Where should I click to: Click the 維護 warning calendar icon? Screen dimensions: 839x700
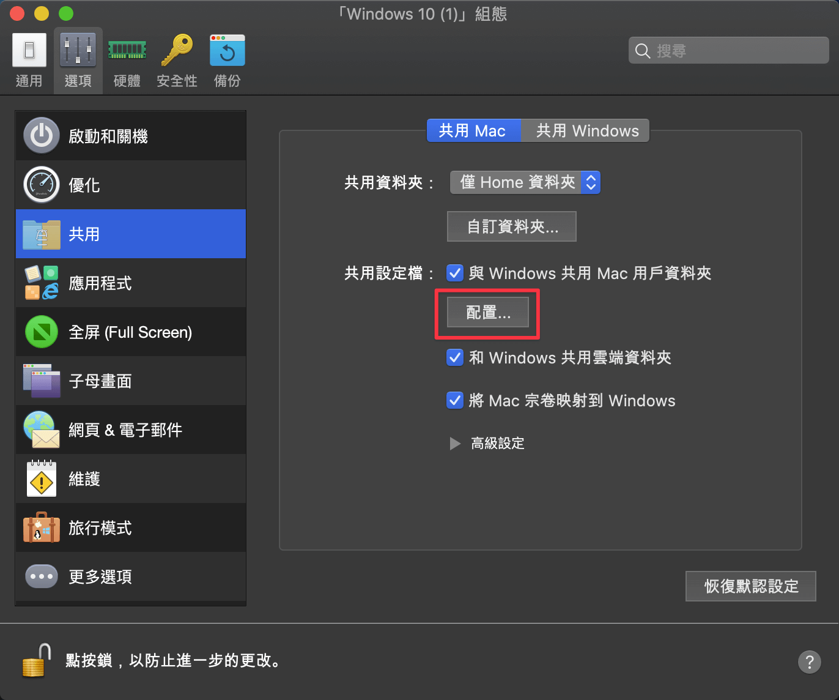point(42,478)
